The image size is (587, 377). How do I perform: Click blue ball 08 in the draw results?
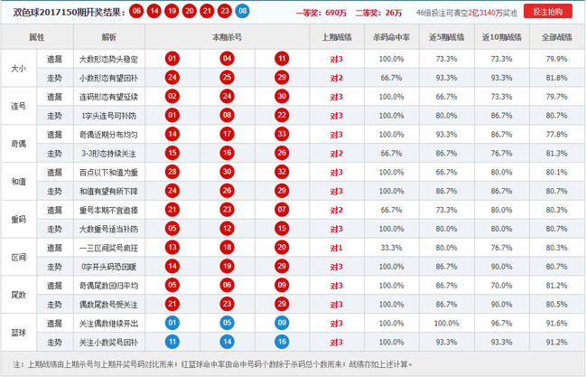tap(243, 11)
